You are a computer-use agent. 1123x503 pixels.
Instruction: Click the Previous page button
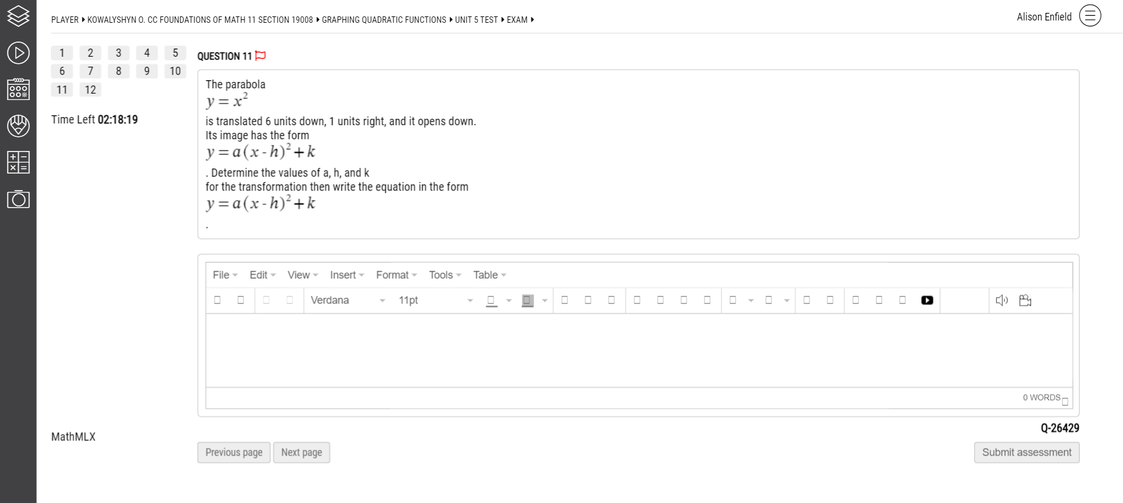(234, 452)
